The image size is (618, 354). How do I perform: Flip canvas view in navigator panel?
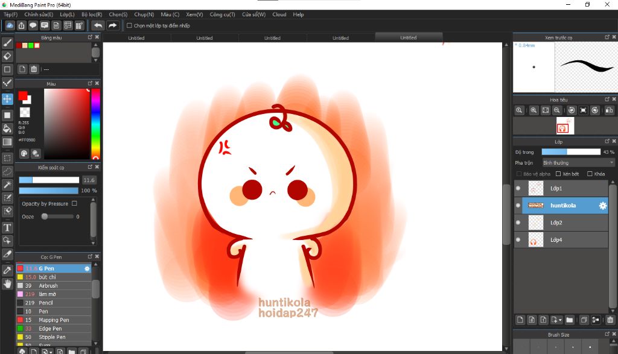[x=609, y=110]
